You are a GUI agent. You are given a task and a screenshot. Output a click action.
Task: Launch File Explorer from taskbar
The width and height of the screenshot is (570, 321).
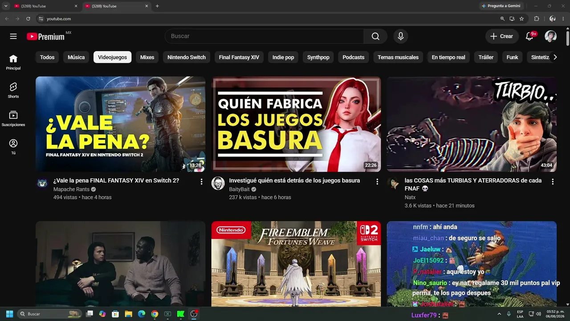tap(128, 314)
